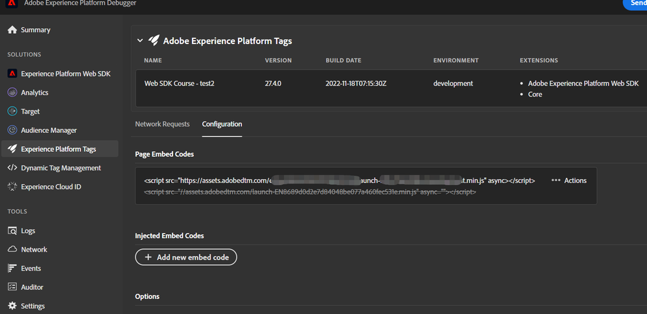Click Add new embed code button
647x314 pixels.
[x=186, y=258]
